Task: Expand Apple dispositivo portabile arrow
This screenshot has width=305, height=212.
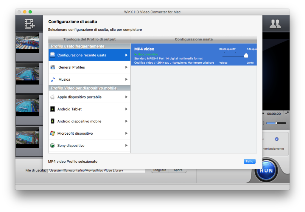Action: pos(126,97)
